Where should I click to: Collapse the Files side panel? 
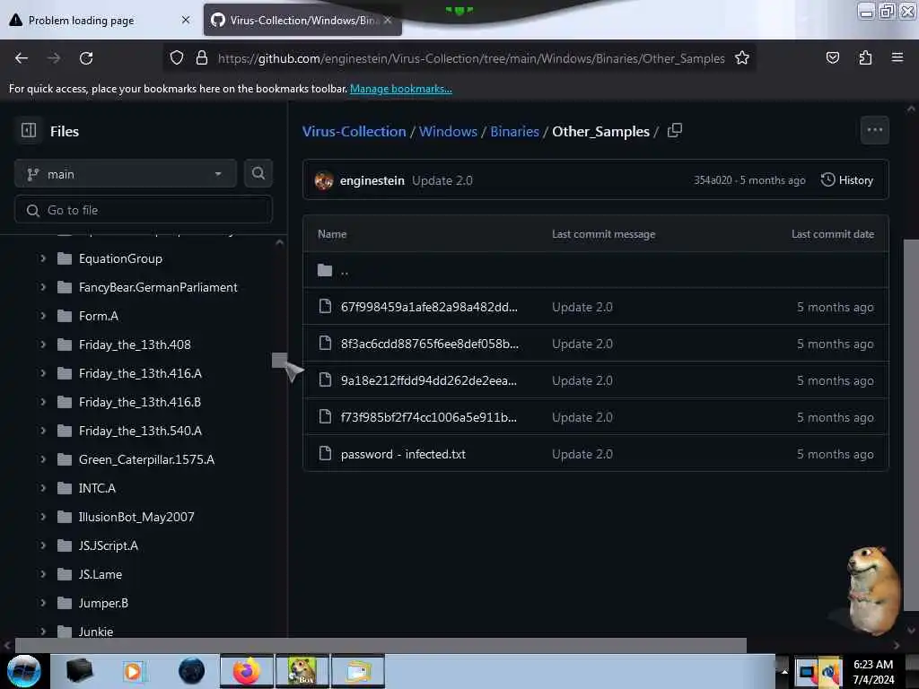click(28, 131)
